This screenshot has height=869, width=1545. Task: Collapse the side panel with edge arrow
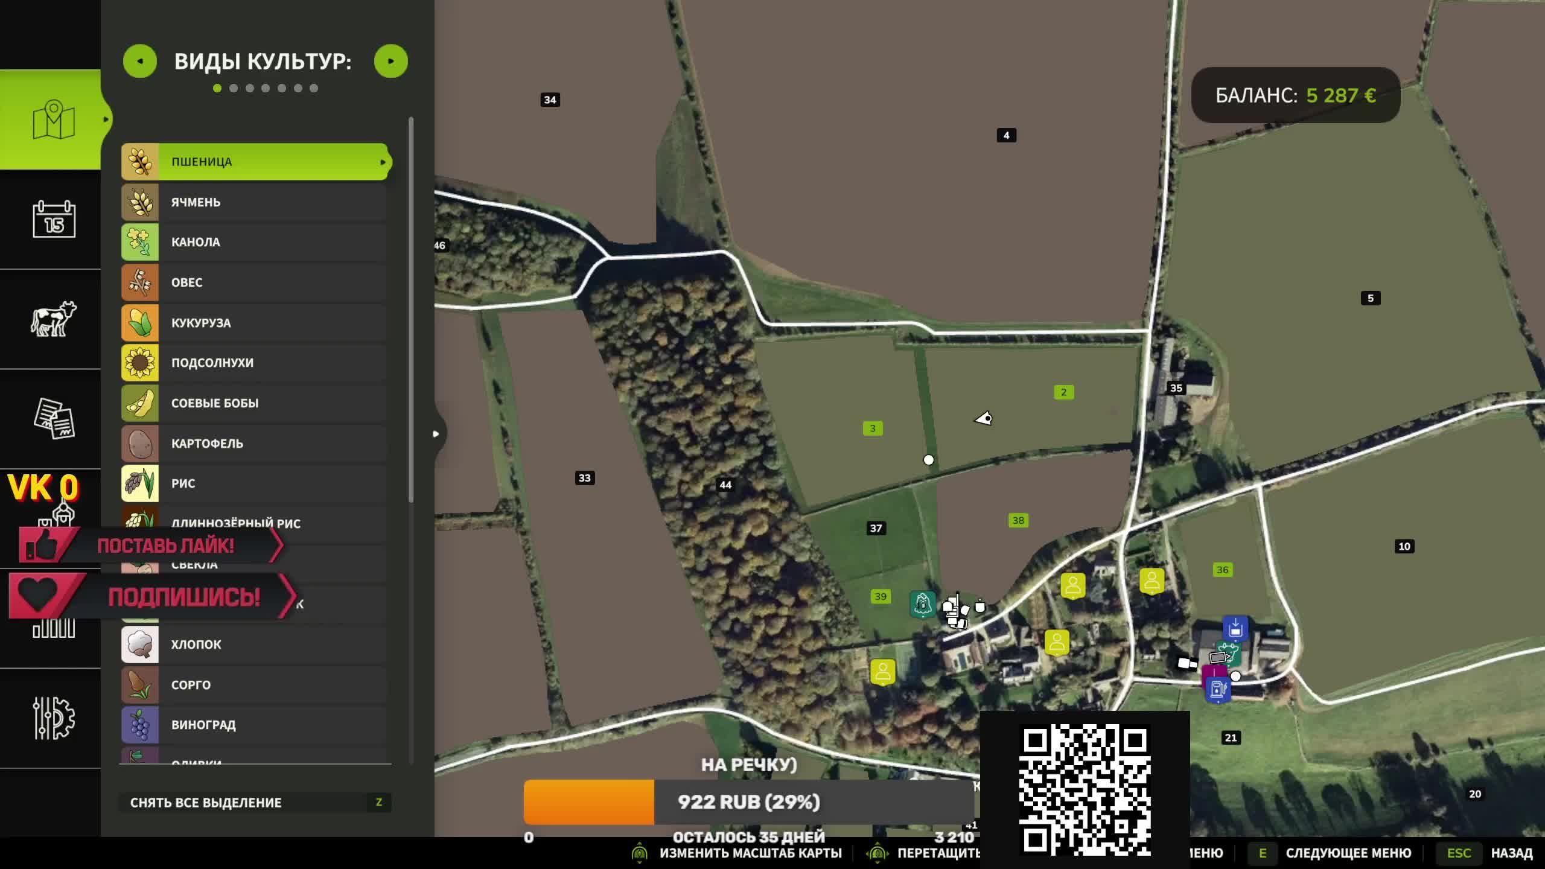[x=436, y=433]
